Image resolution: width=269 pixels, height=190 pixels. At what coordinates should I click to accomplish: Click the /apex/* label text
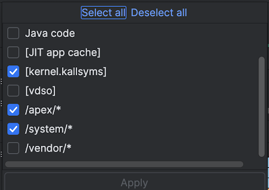43,110
